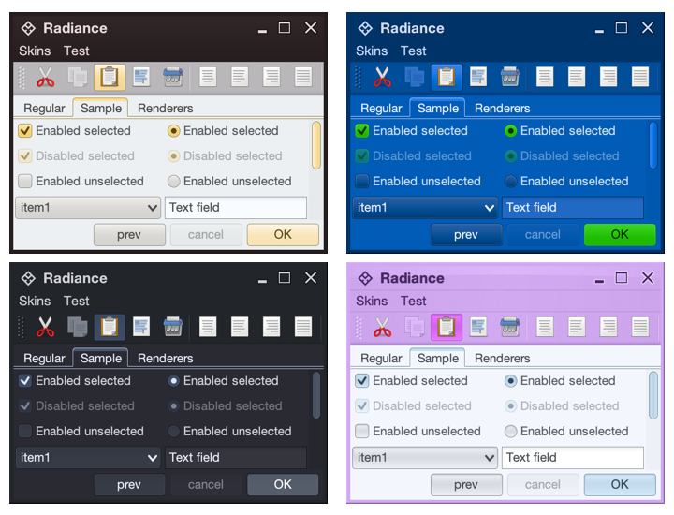Click the prev button in the brown-skinned window
The height and width of the screenshot is (515, 674).
click(x=129, y=234)
